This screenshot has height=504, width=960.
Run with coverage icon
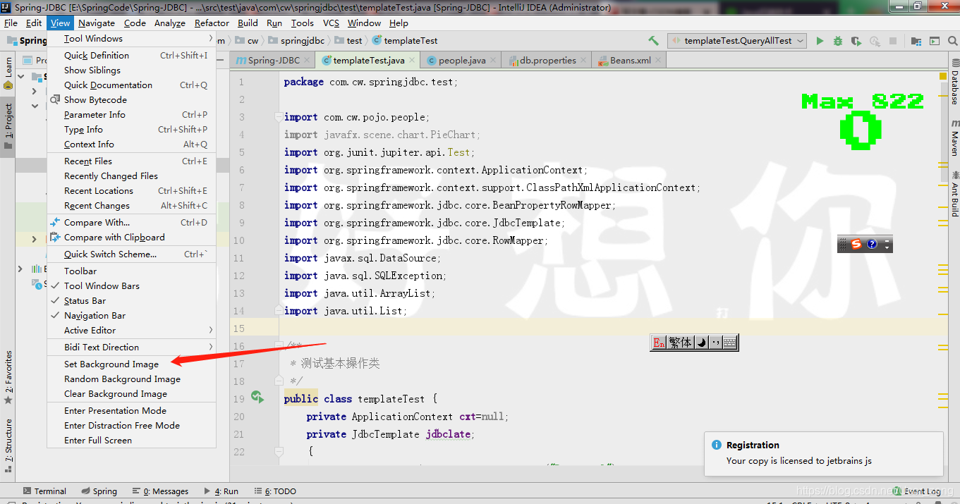[856, 41]
